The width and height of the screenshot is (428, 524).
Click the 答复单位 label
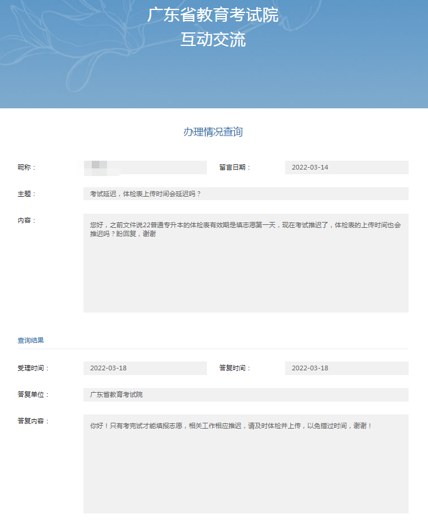(x=34, y=394)
